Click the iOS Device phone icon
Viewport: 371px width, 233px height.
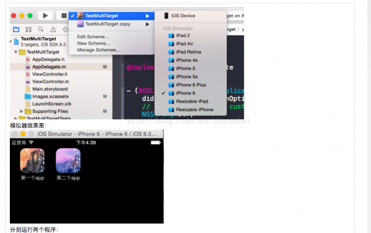[x=166, y=15]
